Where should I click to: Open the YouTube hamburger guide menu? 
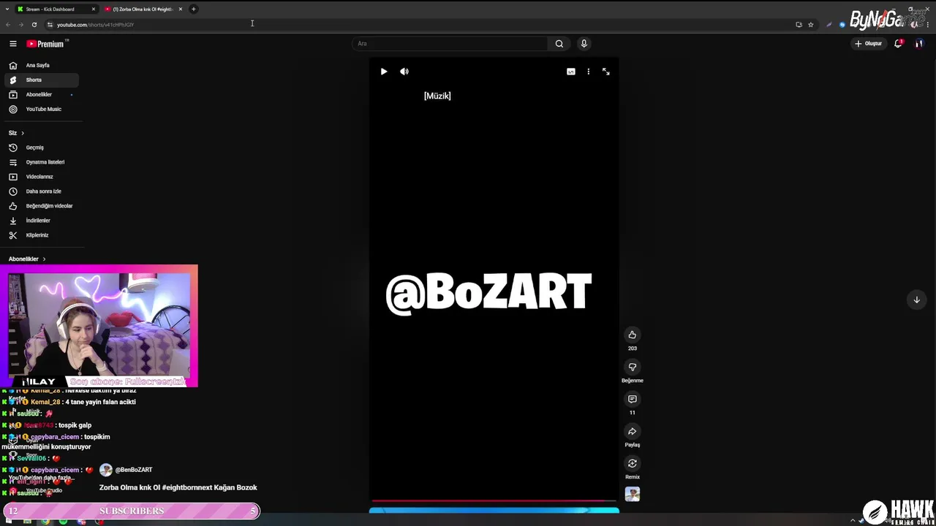[12, 44]
